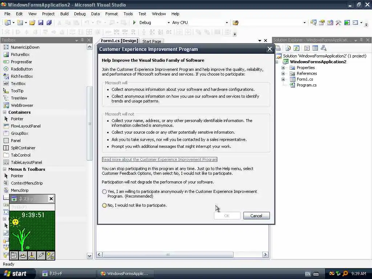Close the Customer Experience Improvement Program dialog
The height and width of the screenshot is (279, 372).
click(270, 49)
